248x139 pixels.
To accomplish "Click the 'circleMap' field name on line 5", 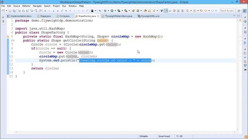I will (120, 37).
